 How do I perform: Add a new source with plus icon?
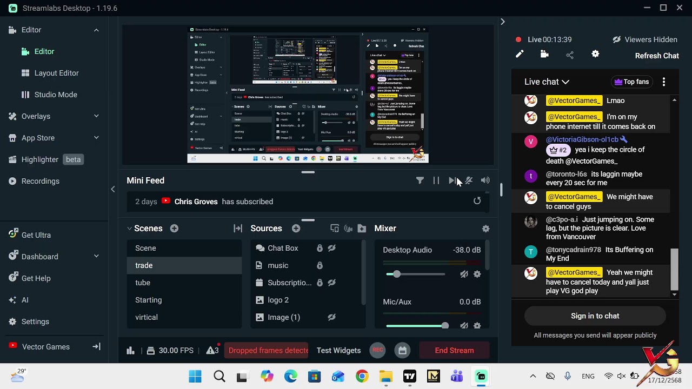tap(296, 229)
